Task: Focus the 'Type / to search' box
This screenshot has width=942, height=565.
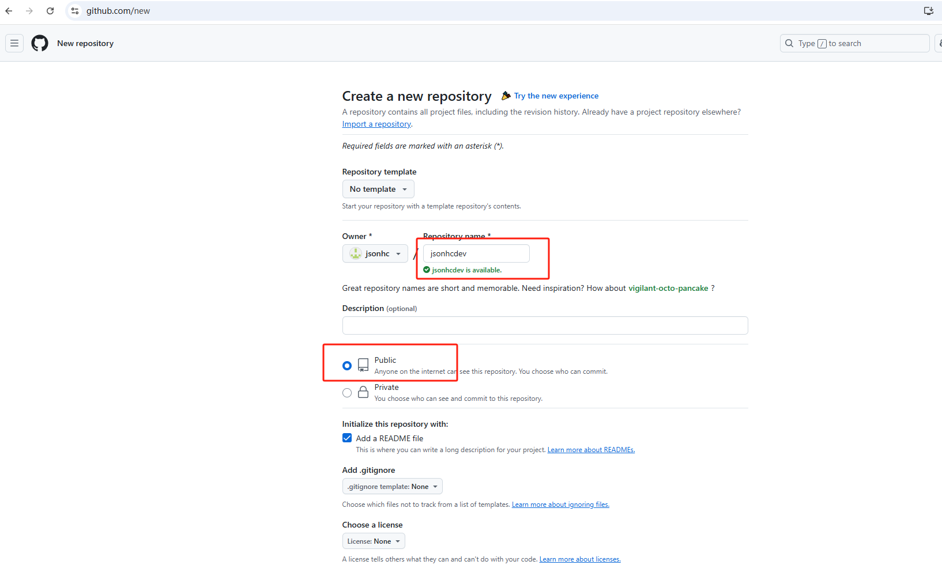Action: click(x=854, y=43)
